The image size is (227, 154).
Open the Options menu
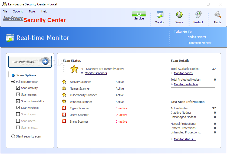pyautogui.click(x=18, y=11)
